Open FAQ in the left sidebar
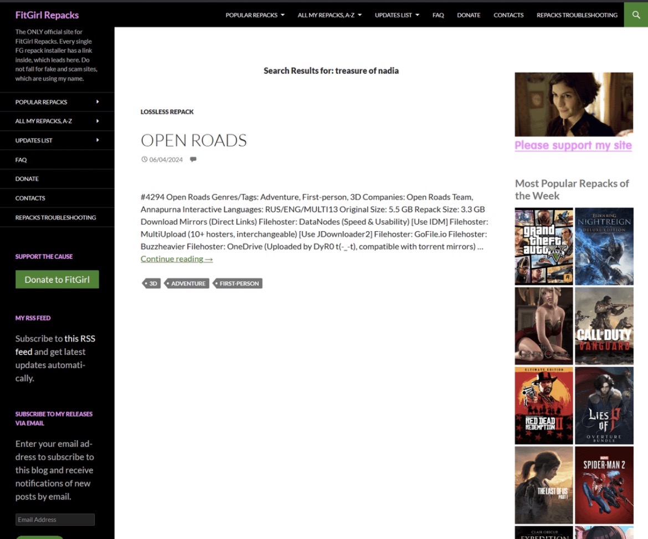 pos(21,160)
